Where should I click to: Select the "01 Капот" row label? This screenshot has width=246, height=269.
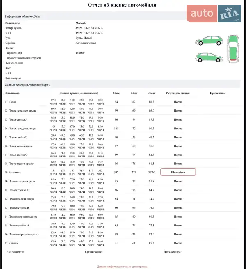click(x=11, y=102)
